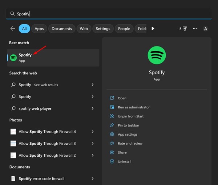Image resolution: width=218 pixels, height=185 pixels.
Task: Click the Run as administrator shield icon
Action: click(112, 107)
